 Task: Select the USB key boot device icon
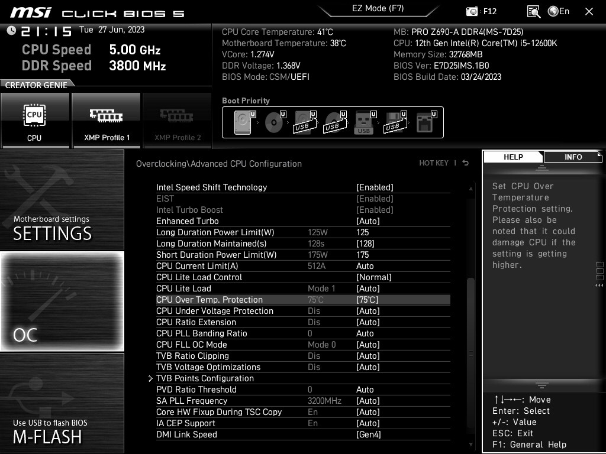(365, 122)
